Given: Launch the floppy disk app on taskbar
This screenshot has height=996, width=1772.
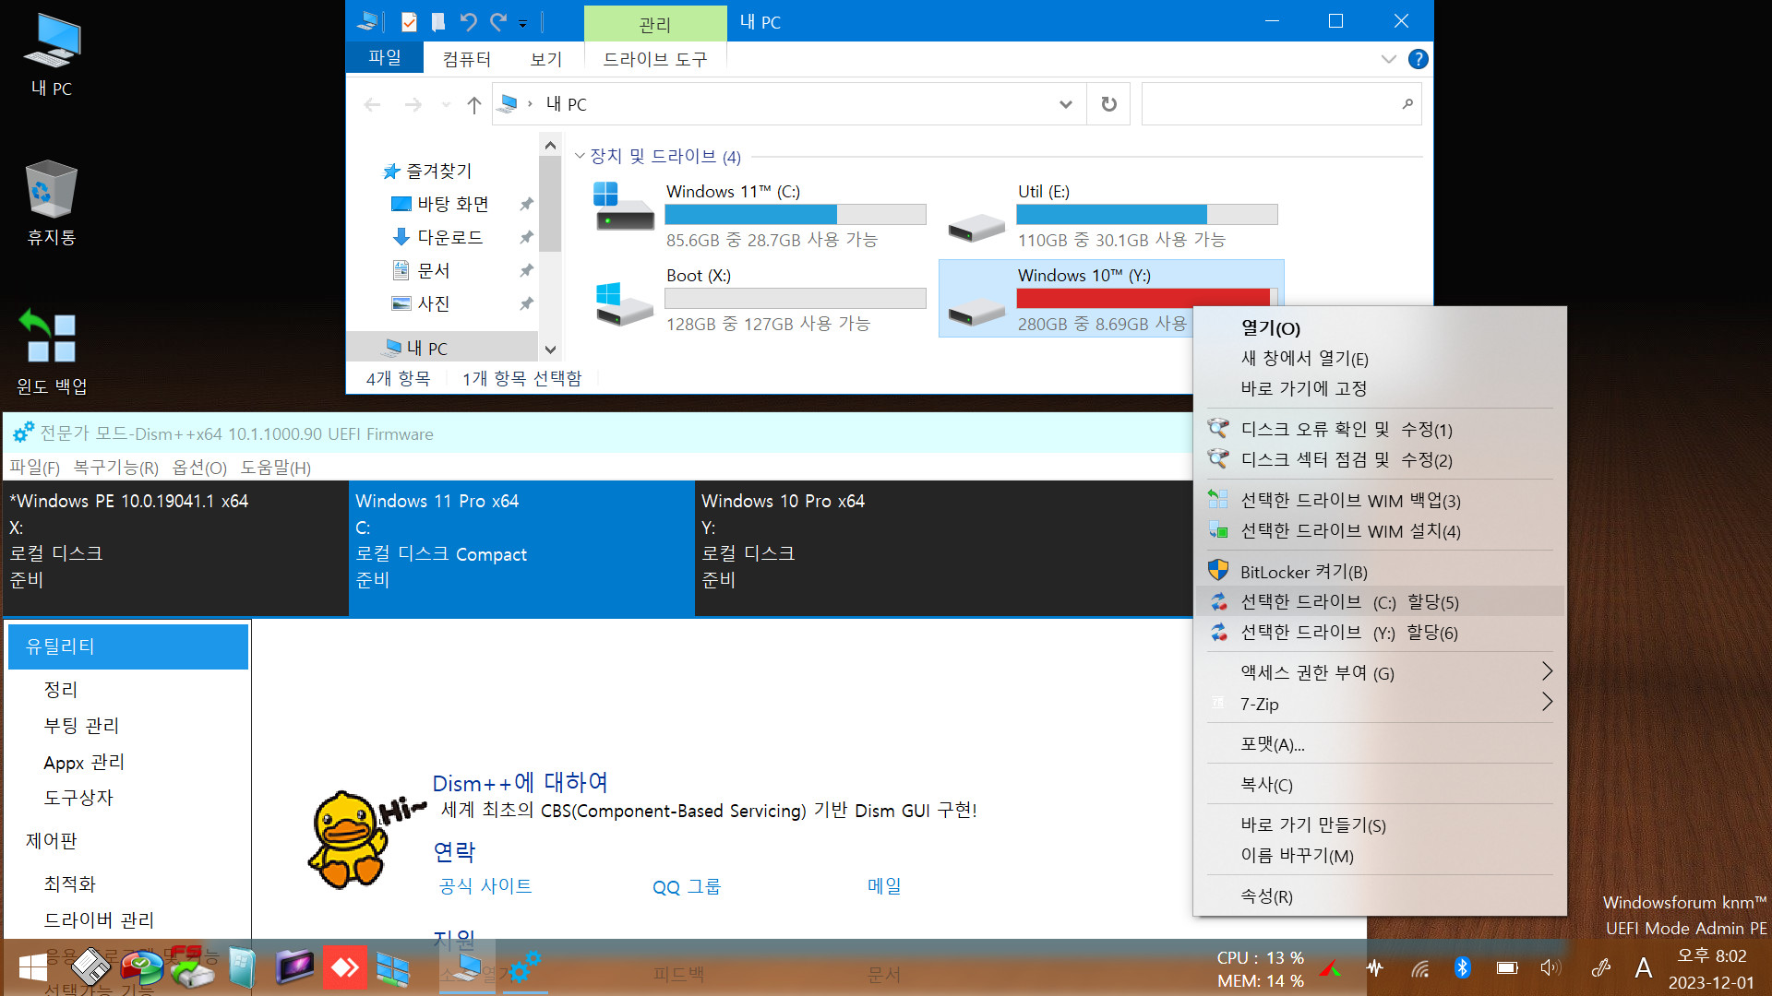Looking at the screenshot, I should (90, 967).
